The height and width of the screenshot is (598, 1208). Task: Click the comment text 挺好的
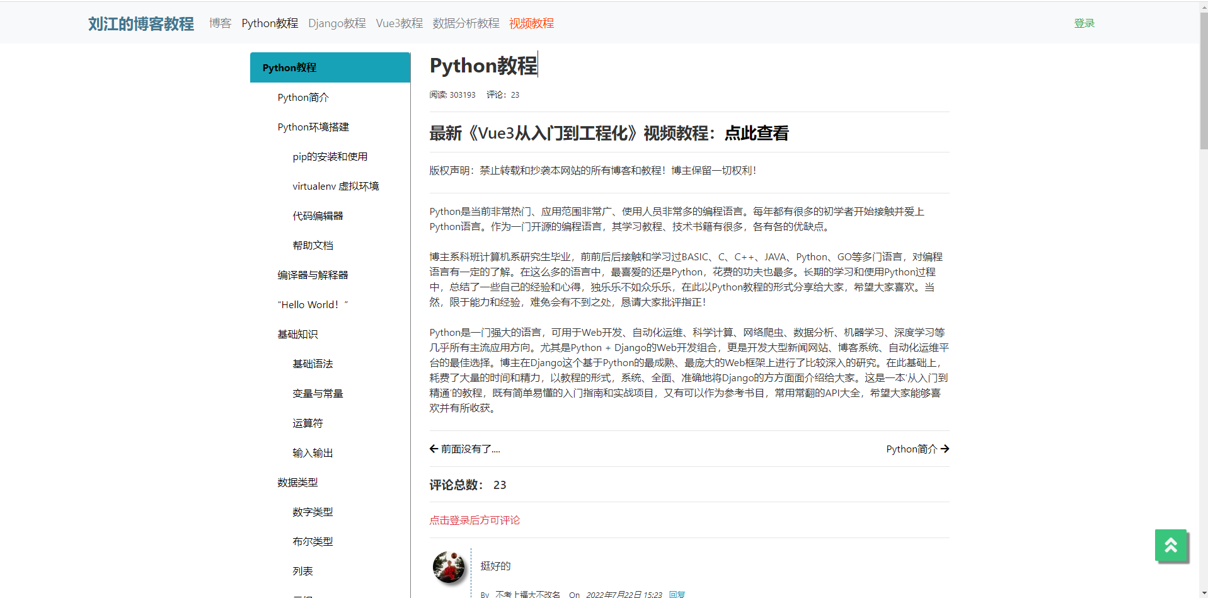point(496,566)
